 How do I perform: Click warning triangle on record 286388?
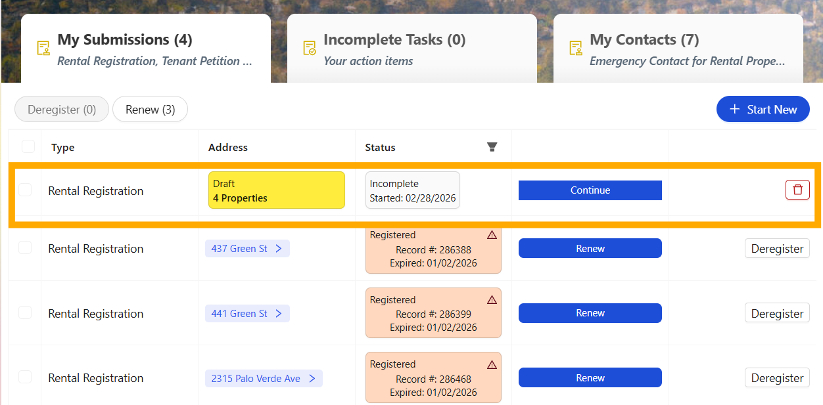492,235
